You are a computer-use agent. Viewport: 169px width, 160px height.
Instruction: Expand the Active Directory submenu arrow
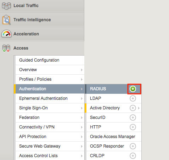click(139, 108)
